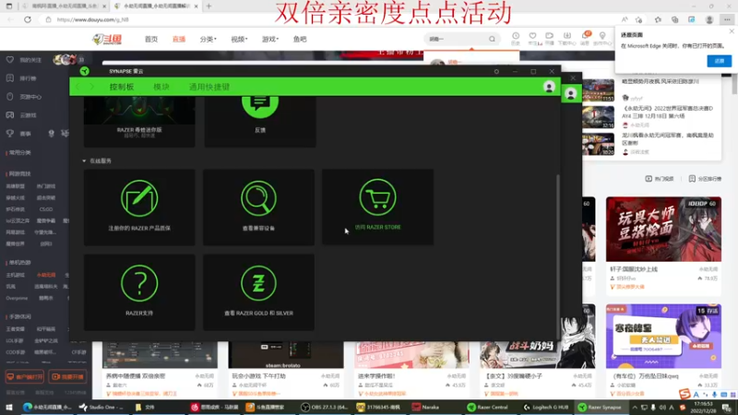Open Edge favorites star icon

tap(658, 19)
